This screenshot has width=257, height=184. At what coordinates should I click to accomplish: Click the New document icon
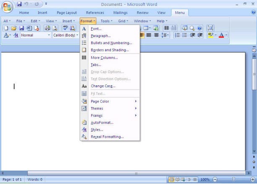(x=5, y=28)
